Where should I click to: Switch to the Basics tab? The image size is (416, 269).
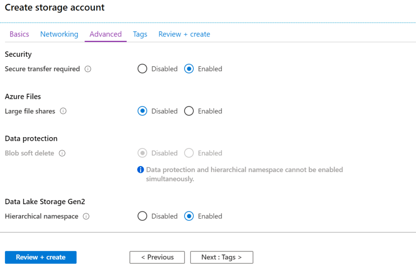click(19, 34)
